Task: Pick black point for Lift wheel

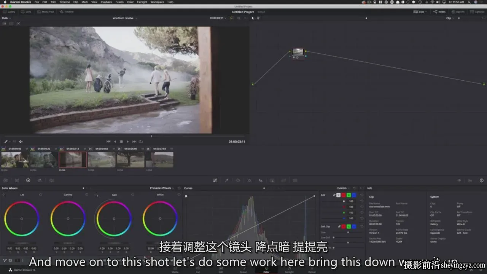Action: (x=4, y=195)
